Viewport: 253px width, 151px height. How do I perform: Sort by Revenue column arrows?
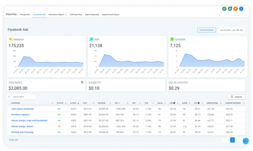coord(110,103)
